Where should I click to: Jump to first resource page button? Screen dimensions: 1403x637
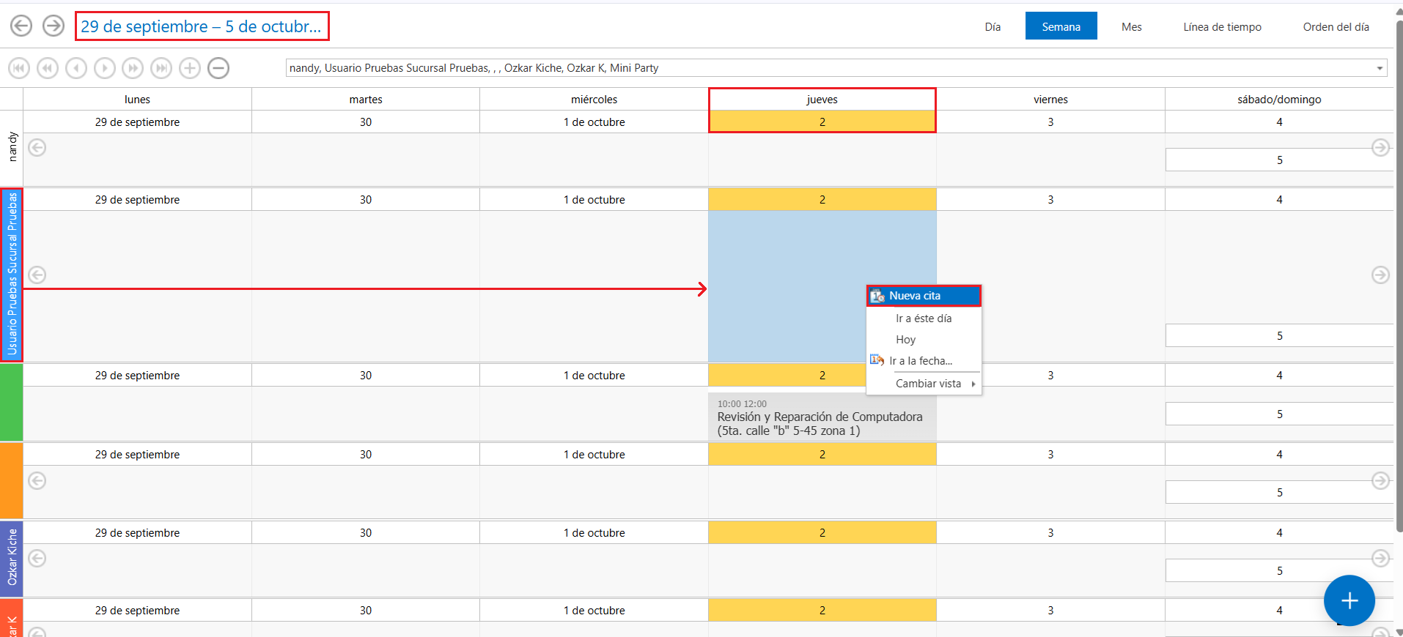click(x=19, y=68)
